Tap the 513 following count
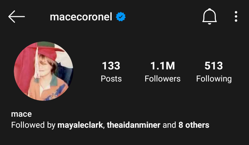This screenshot has width=249, height=145. 214,66
